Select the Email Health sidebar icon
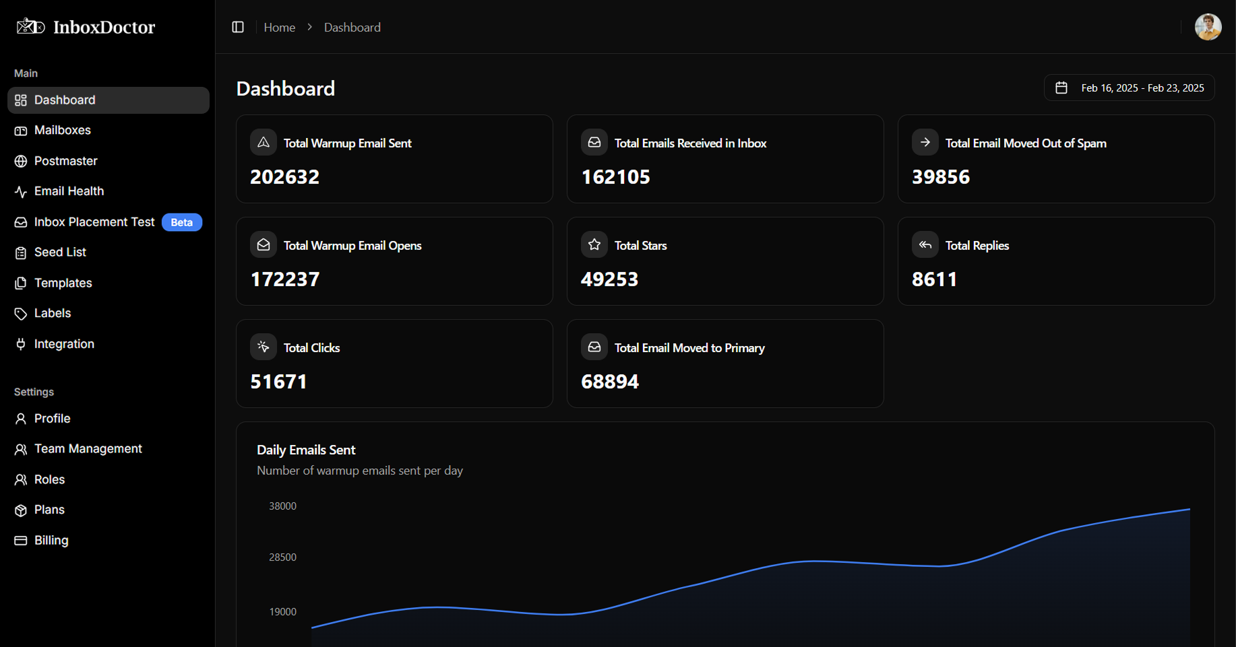The width and height of the screenshot is (1236, 647). tap(20, 191)
